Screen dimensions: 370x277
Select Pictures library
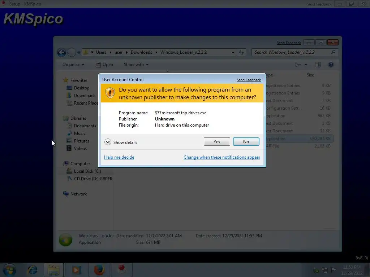click(x=82, y=141)
